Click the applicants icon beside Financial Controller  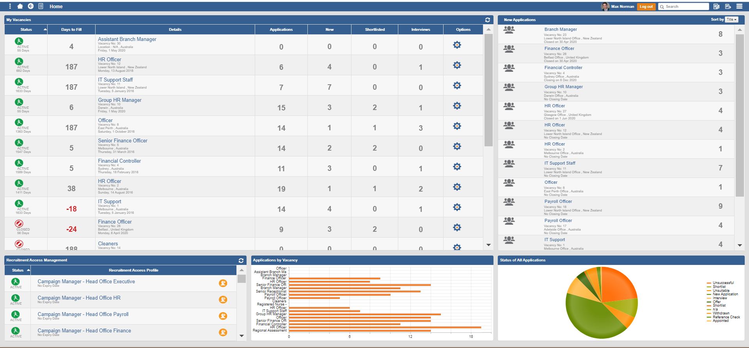(x=509, y=68)
